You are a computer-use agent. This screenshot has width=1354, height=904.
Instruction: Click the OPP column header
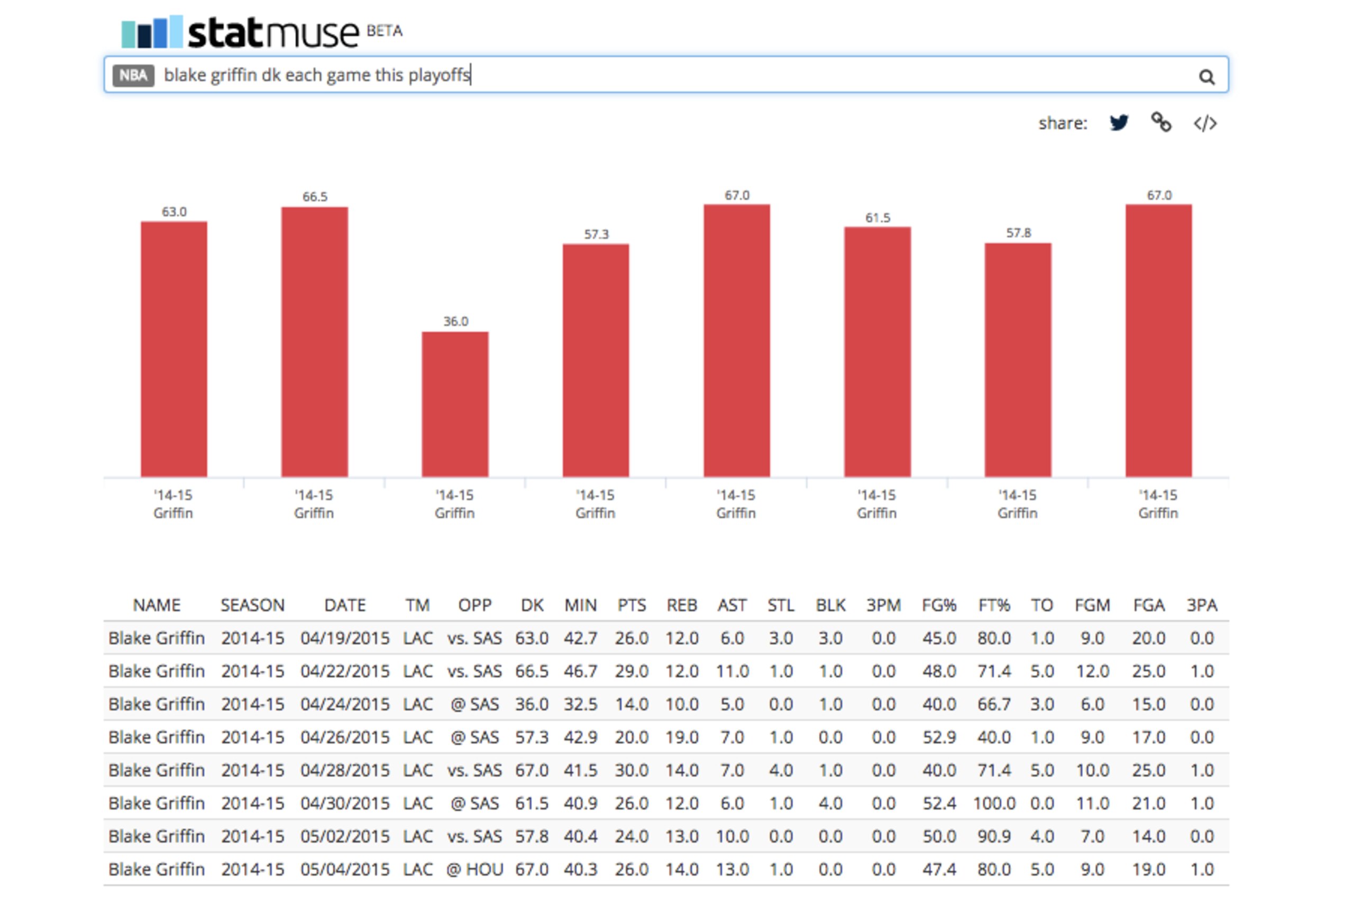pyautogui.click(x=475, y=605)
